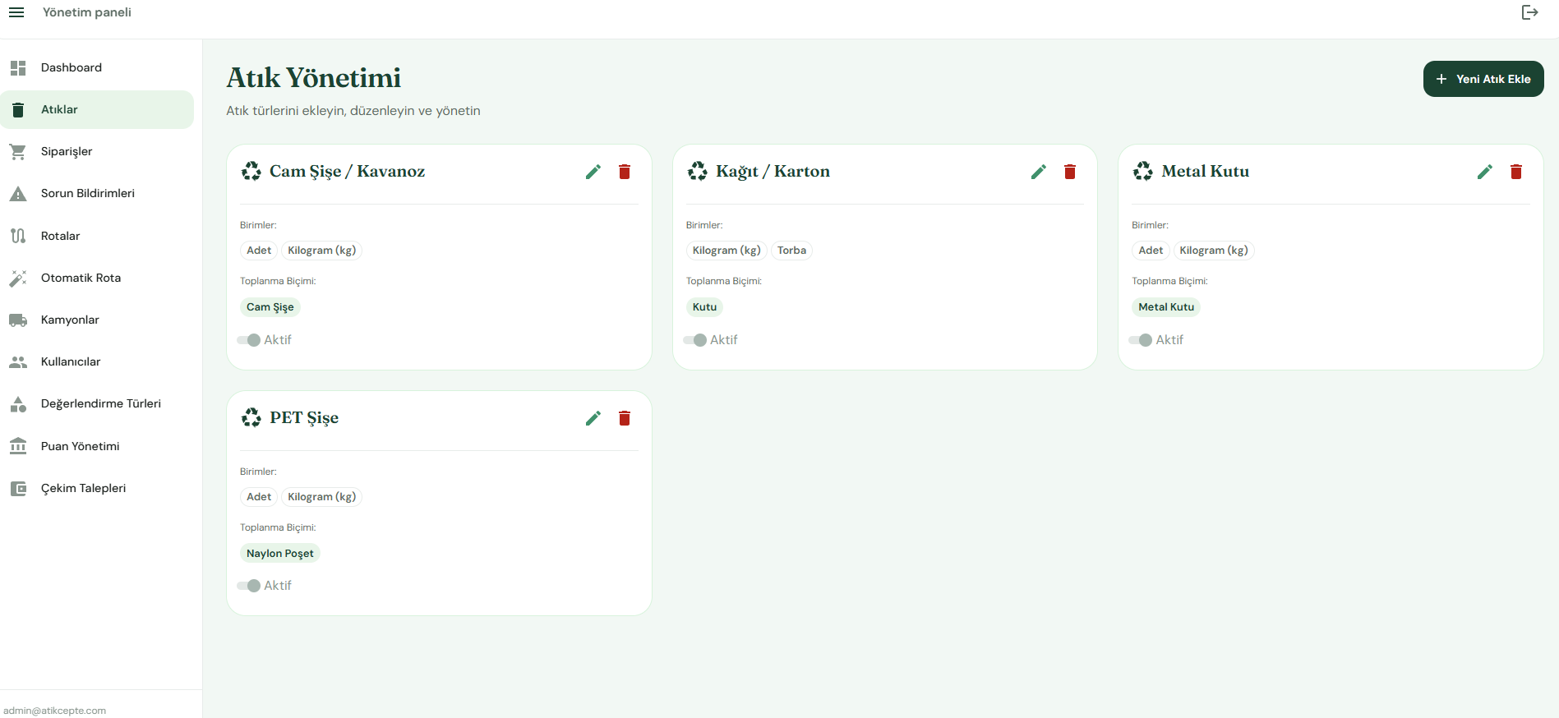This screenshot has width=1559, height=718.
Task: Click recycle icon on Cam Şişe / Kavanoz card
Action: [x=251, y=171]
